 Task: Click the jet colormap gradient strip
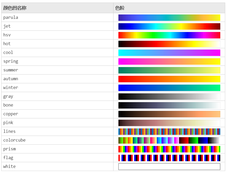coord(169,26)
